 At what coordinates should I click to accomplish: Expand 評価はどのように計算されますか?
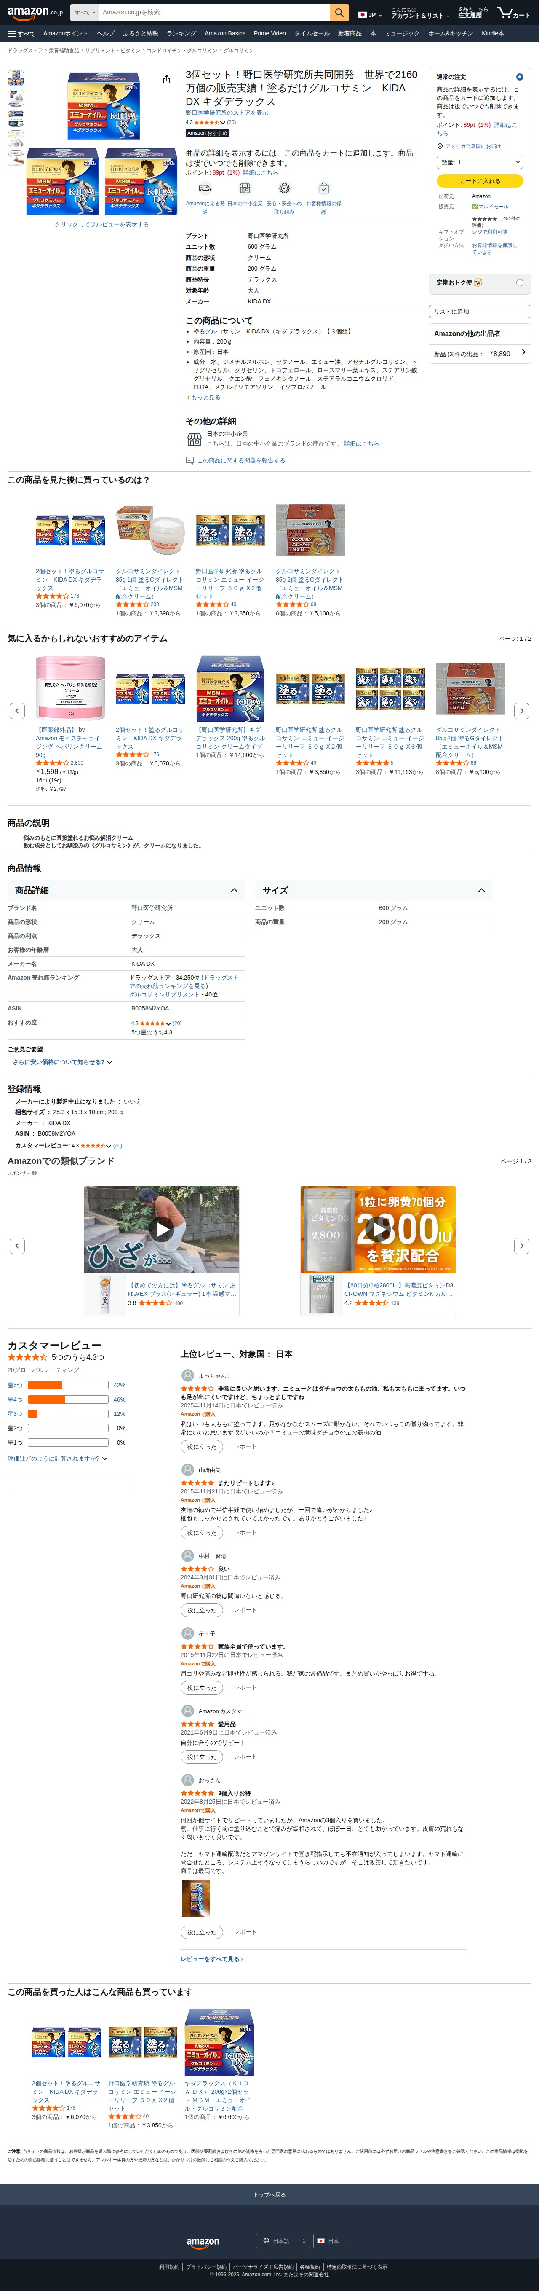coord(58,1458)
